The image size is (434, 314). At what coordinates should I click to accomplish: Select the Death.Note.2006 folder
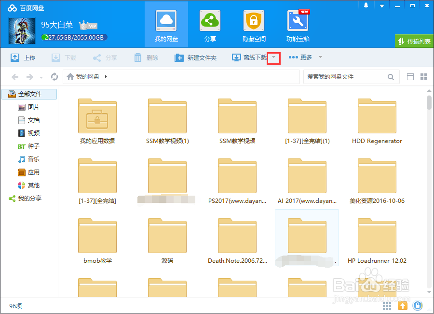237,241
